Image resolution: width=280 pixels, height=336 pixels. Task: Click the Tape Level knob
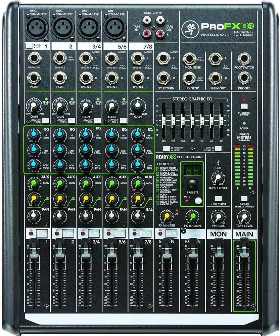(244, 216)
